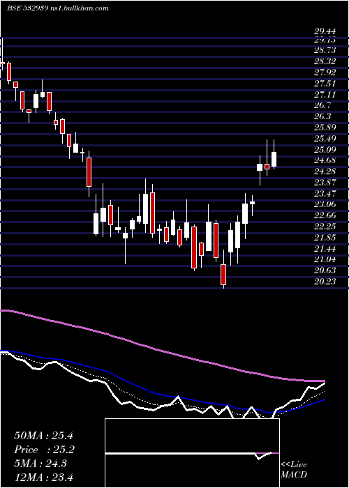Click the 27.51 price axis label
349x488 pixels.
pyautogui.click(x=325, y=84)
